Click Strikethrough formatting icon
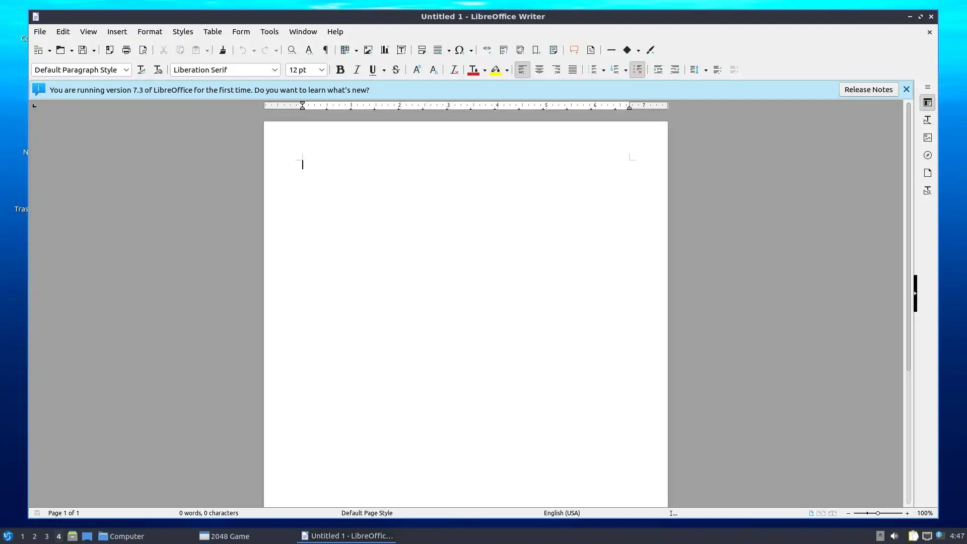 [396, 70]
